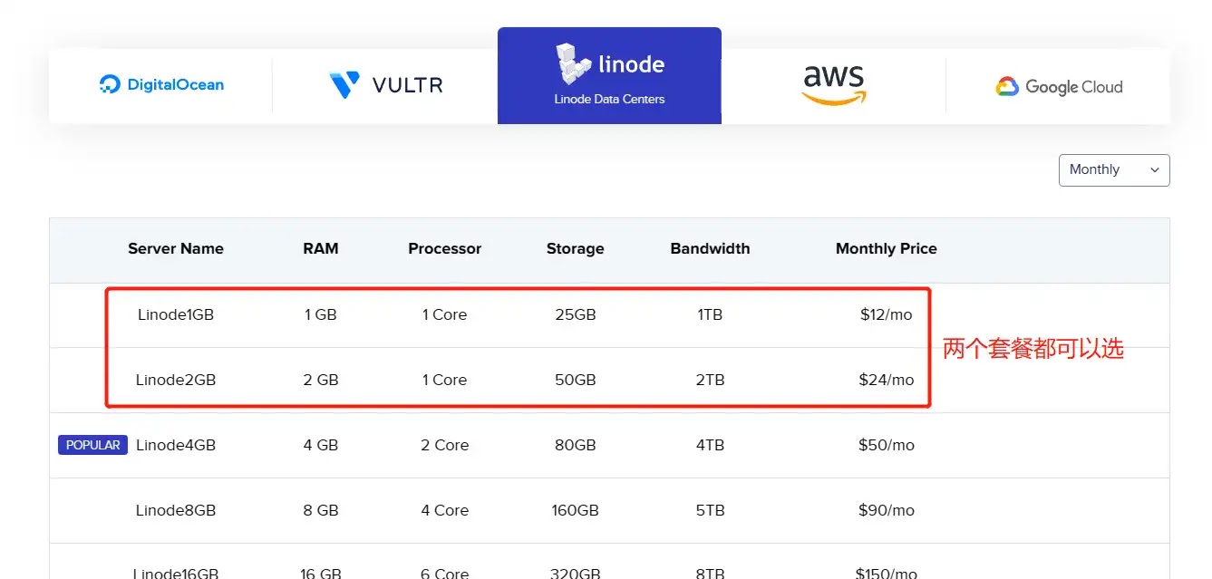Choose the AWS logo tab
The image size is (1212, 579).
(833, 85)
